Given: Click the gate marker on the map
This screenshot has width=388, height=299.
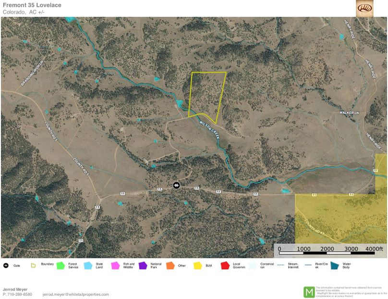Looking at the screenshot, I should coord(176,185).
